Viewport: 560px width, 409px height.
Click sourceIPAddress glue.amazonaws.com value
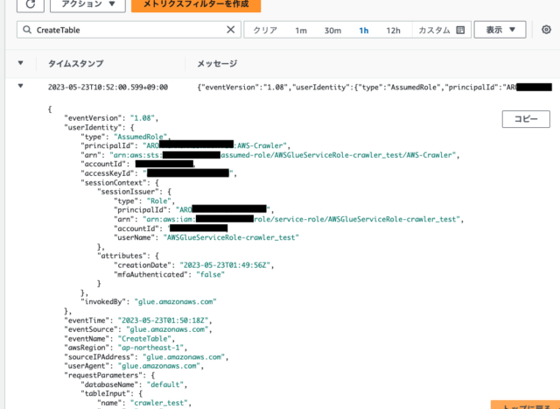pos(184,356)
